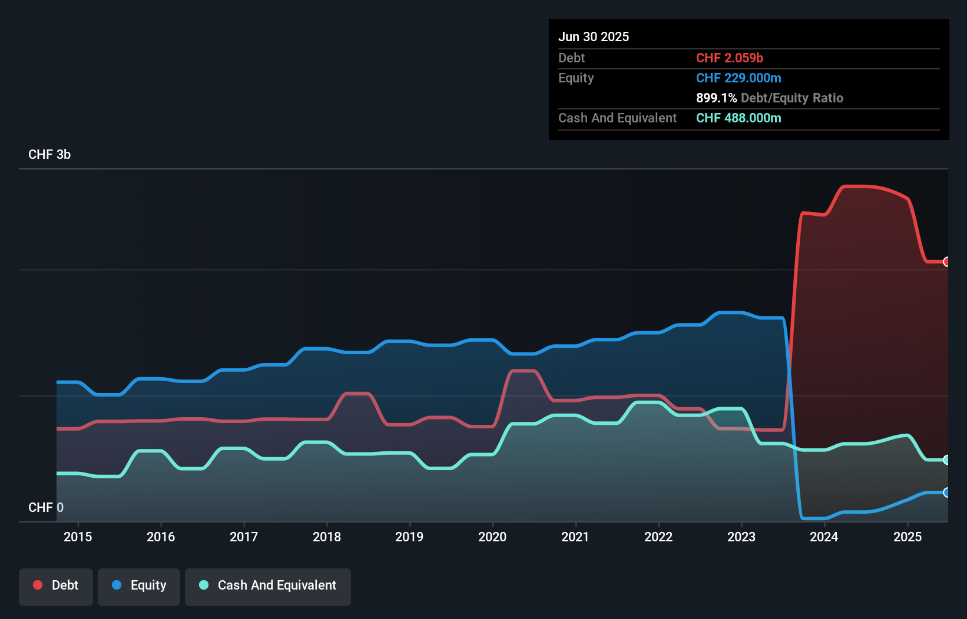Select the 2020 year label on the axis

pos(493,537)
